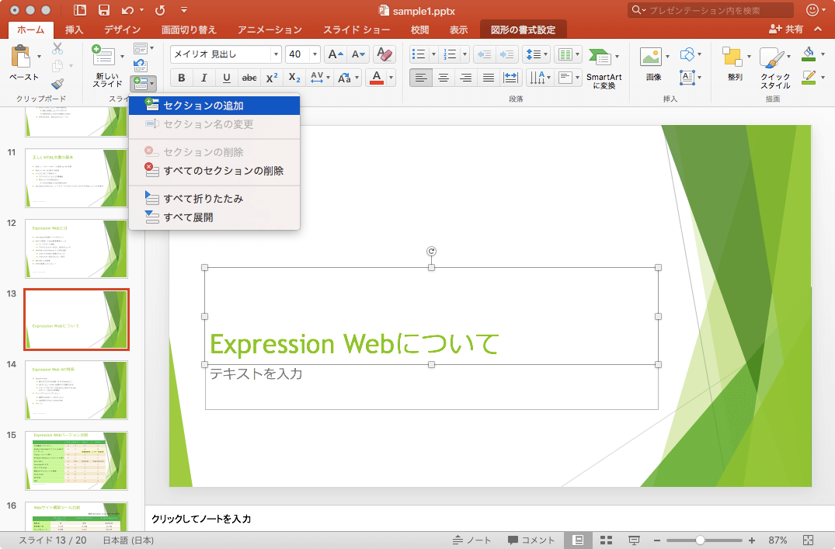Align text right
The width and height of the screenshot is (835, 549).
tap(465, 78)
